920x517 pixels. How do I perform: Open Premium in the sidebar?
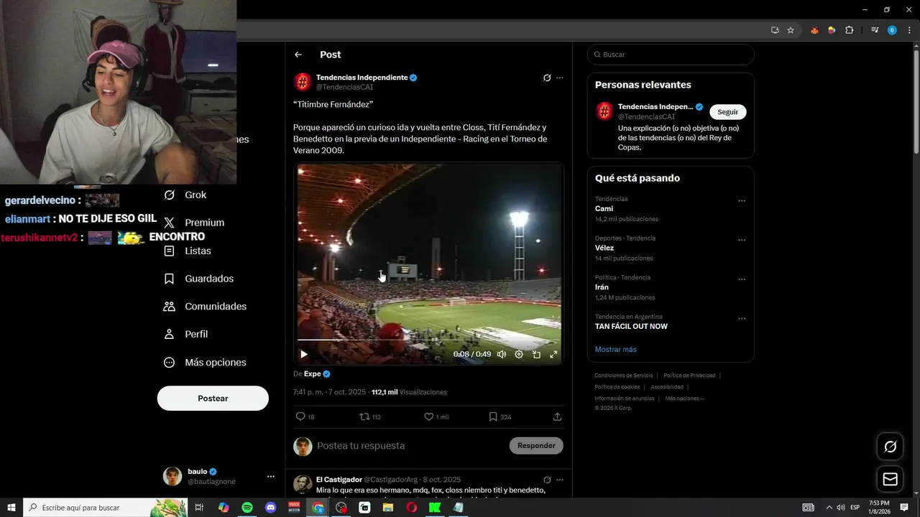[x=193, y=223]
